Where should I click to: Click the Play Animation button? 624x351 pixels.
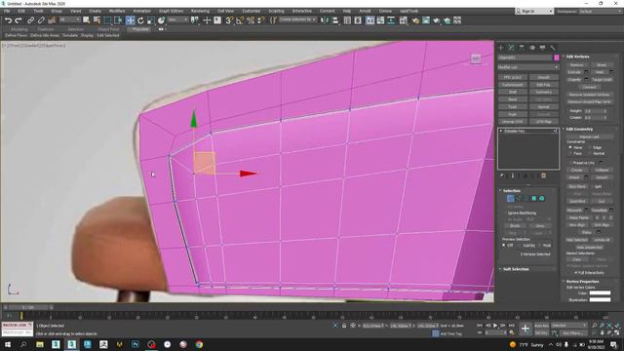pyautogui.click(x=495, y=326)
